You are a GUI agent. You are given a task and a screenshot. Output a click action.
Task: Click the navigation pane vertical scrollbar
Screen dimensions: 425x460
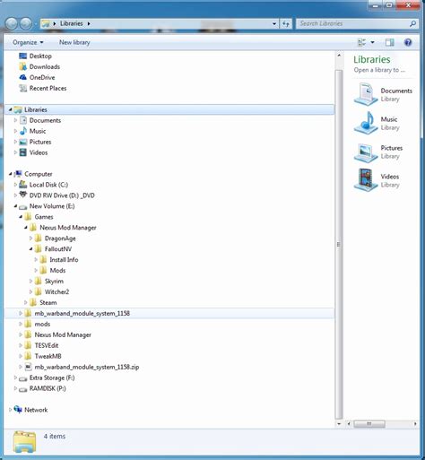[339, 245]
